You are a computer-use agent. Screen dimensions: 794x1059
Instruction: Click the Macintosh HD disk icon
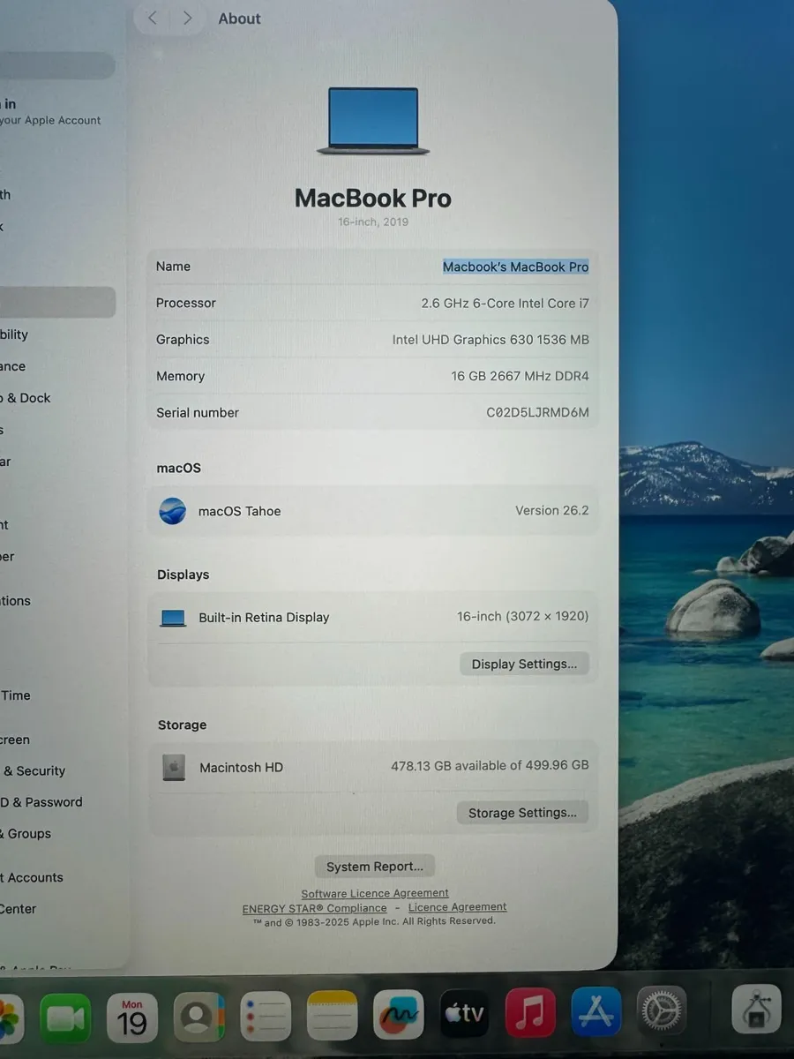pos(174,767)
